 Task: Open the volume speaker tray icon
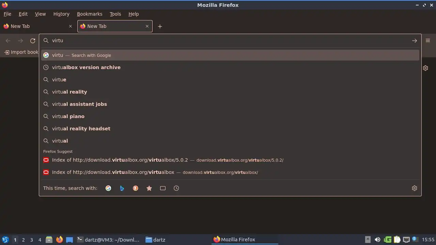[x=377, y=240]
